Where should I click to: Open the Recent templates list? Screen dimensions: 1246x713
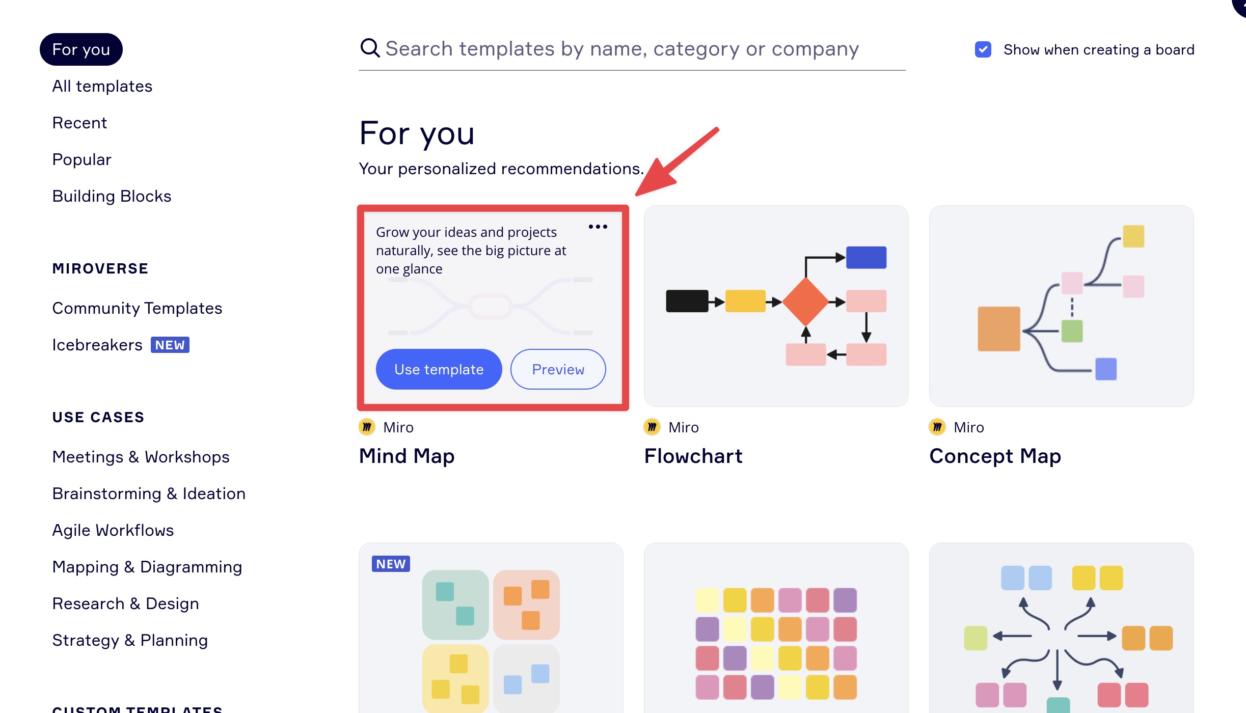tap(79, 123)
